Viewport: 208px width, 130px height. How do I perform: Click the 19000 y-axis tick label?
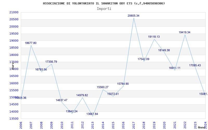coord(14,41)
